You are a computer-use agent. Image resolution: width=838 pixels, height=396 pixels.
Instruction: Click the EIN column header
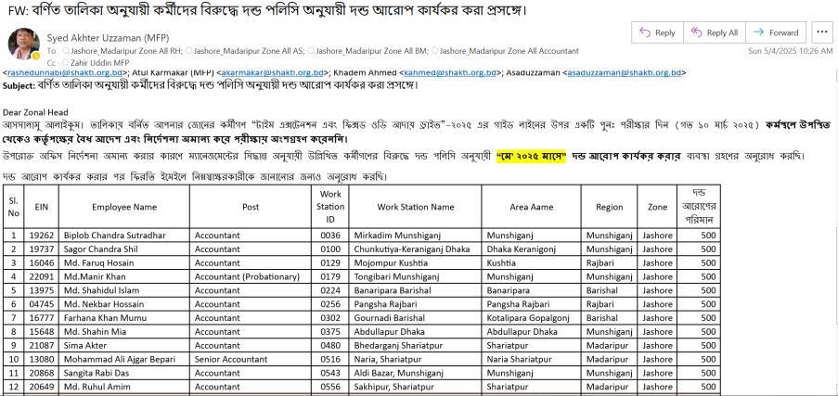tap(41, 207)
